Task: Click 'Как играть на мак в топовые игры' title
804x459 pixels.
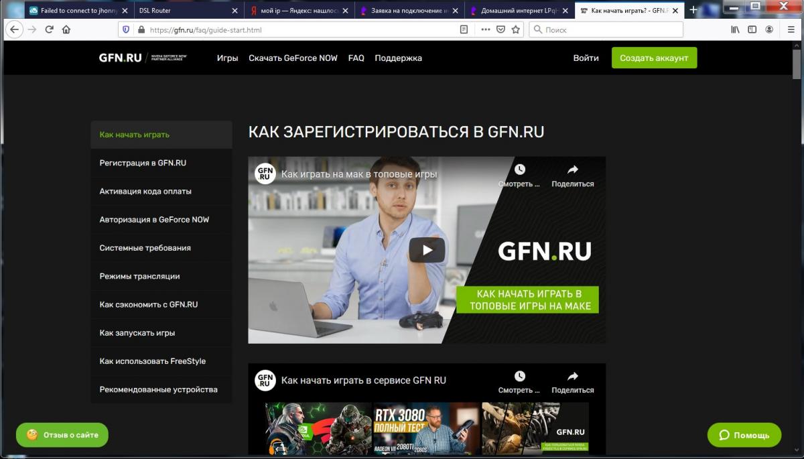Action: click(x=359, y=174)
